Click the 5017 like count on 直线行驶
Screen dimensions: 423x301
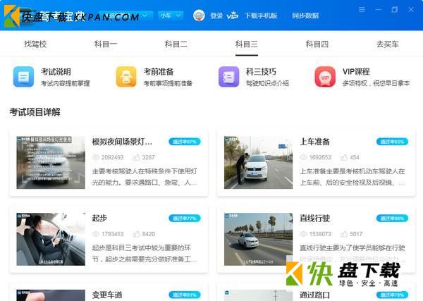tap(356, 234)
